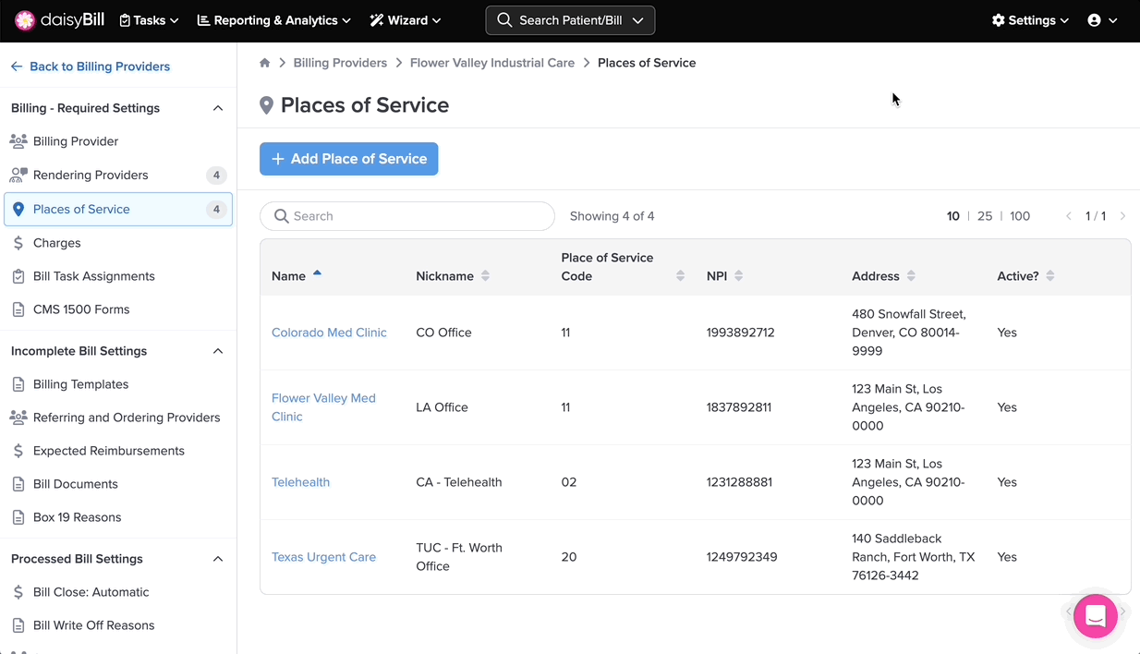The height and width of the screenshot is (654, 1140).
Task: Go back to Billing Providers
Action: pos(91,67)
